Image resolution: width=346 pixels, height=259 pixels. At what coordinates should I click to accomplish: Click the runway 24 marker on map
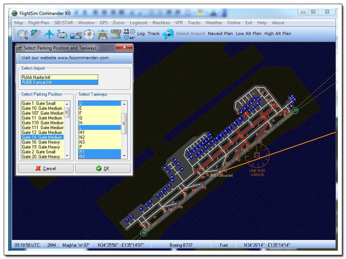pos(295,110)
